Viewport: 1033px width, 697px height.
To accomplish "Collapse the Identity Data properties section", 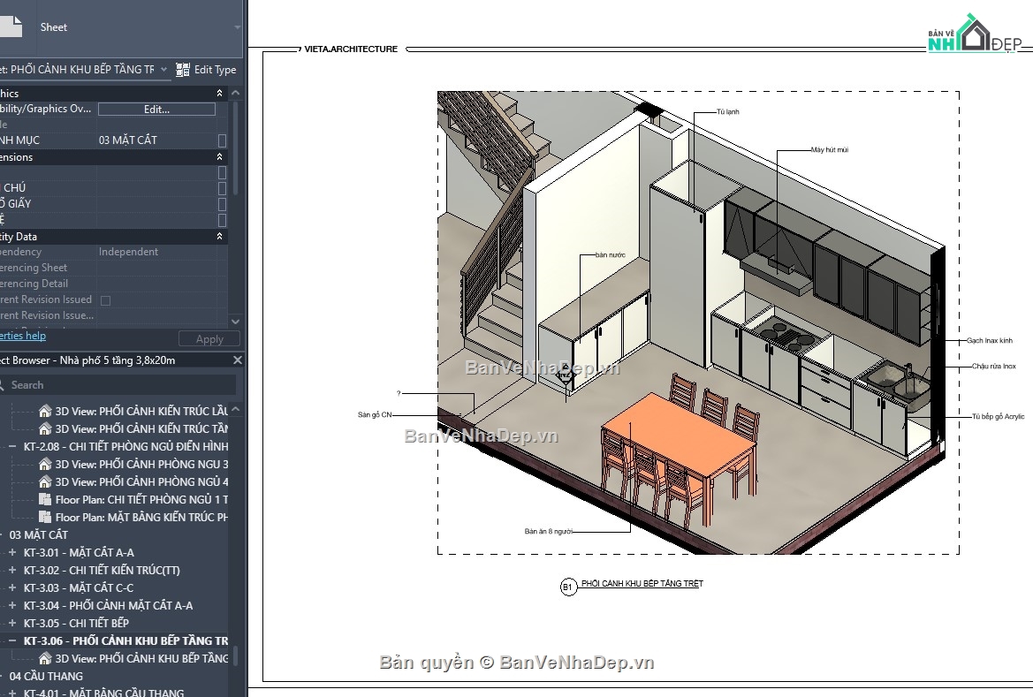I will [219, 236].
